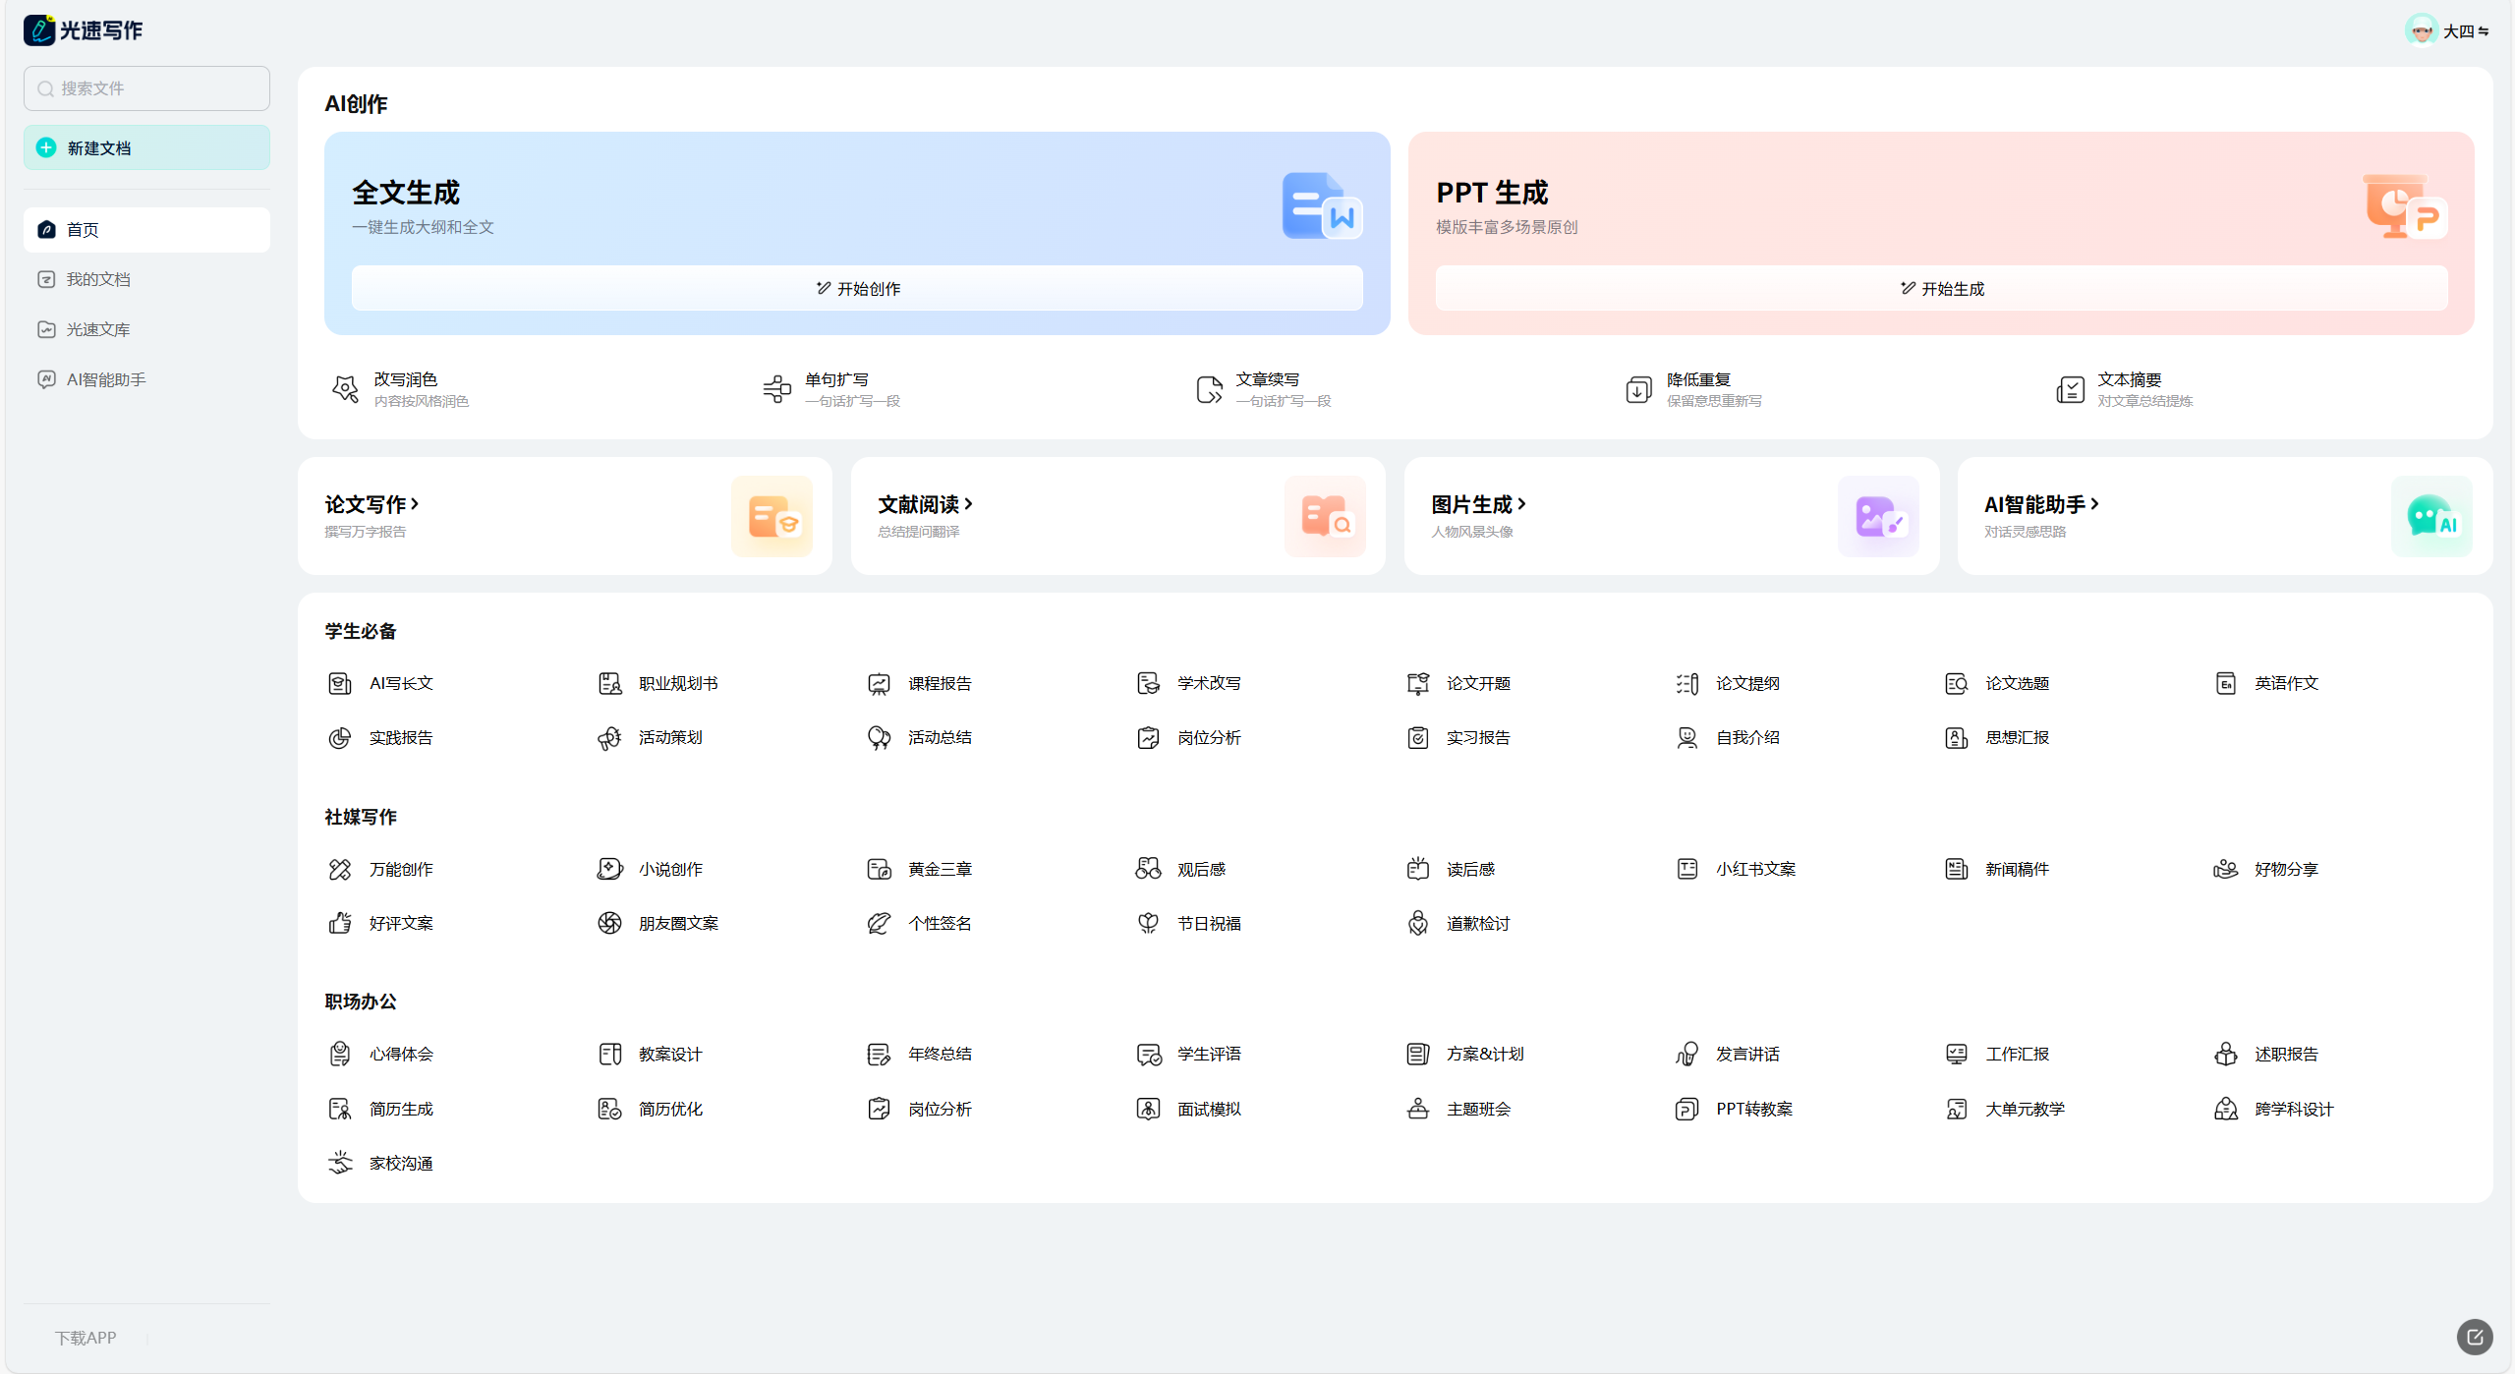Click the 降低重复 reduce-duplication icon

click(x=1638, y=389)
